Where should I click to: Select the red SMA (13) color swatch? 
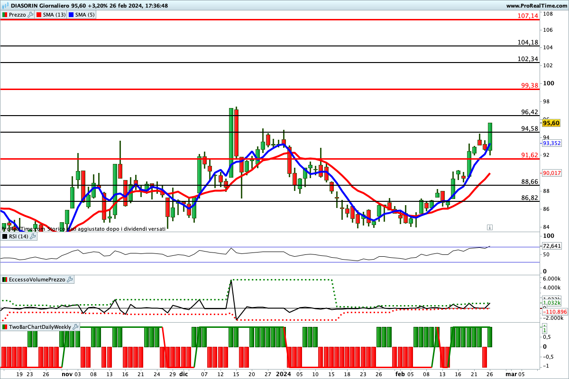point(40,15)
